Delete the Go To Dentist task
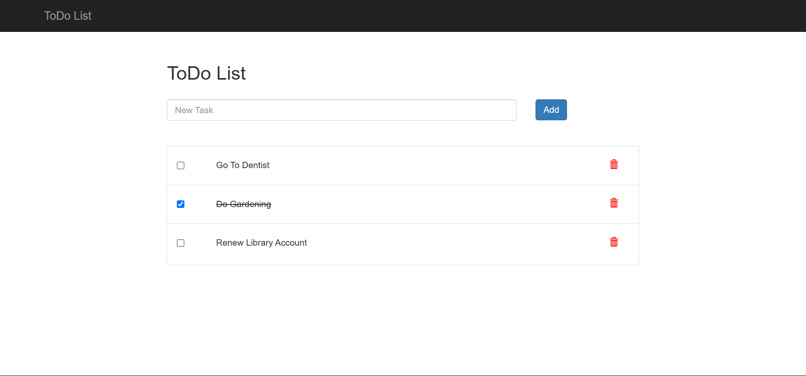 point(614,164)
